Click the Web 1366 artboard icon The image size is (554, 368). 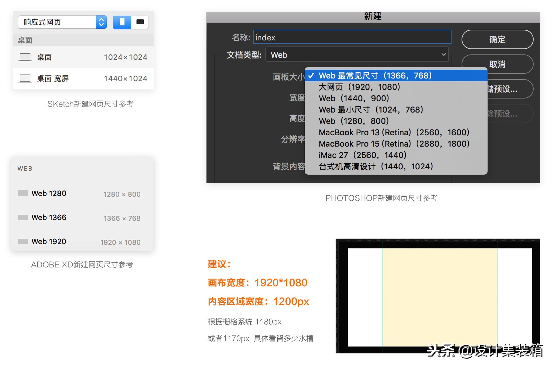23,217
